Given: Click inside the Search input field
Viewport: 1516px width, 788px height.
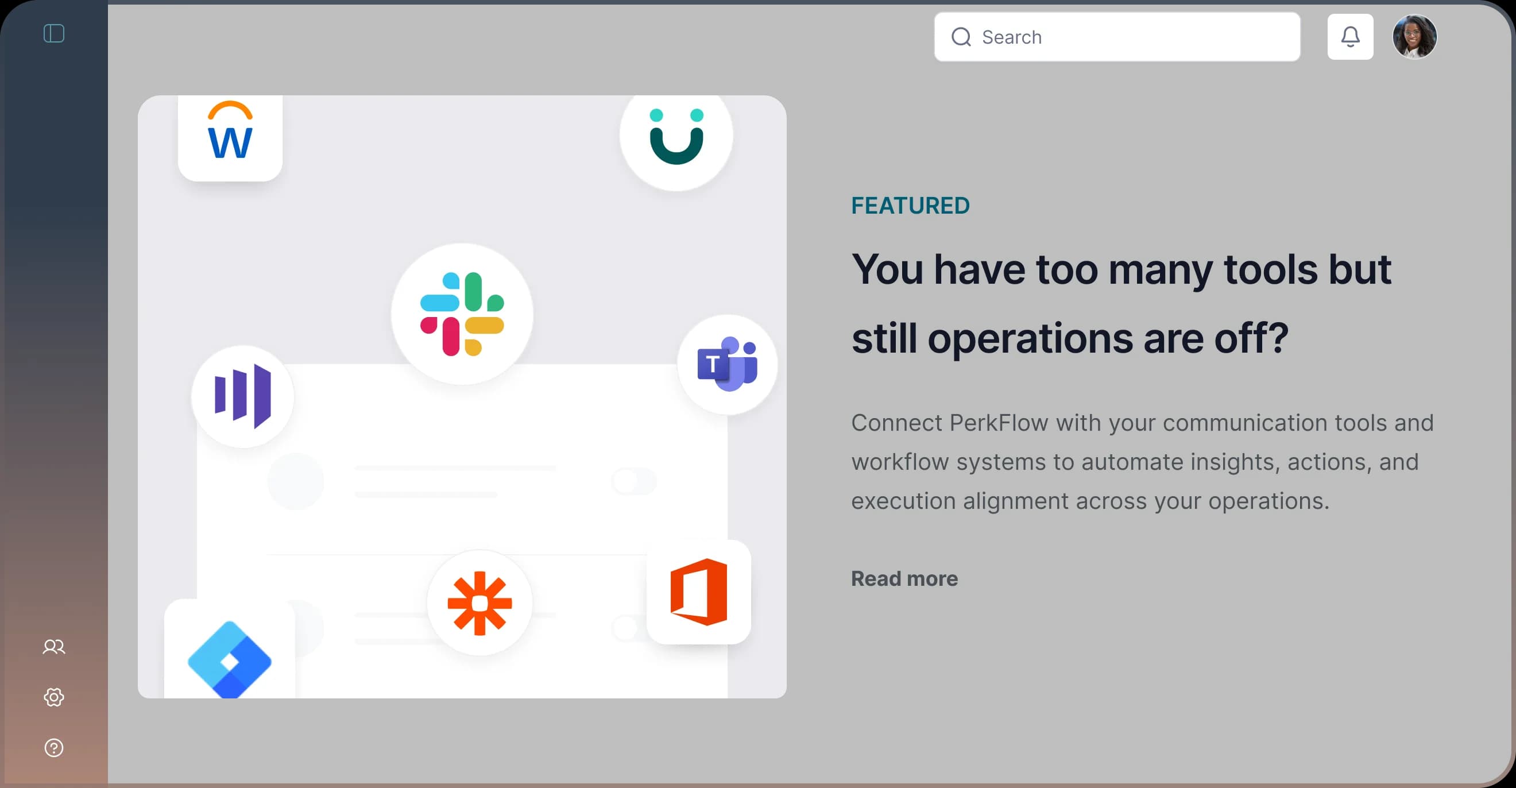Looking at the screenshot, I should [x=1118, y=37].
